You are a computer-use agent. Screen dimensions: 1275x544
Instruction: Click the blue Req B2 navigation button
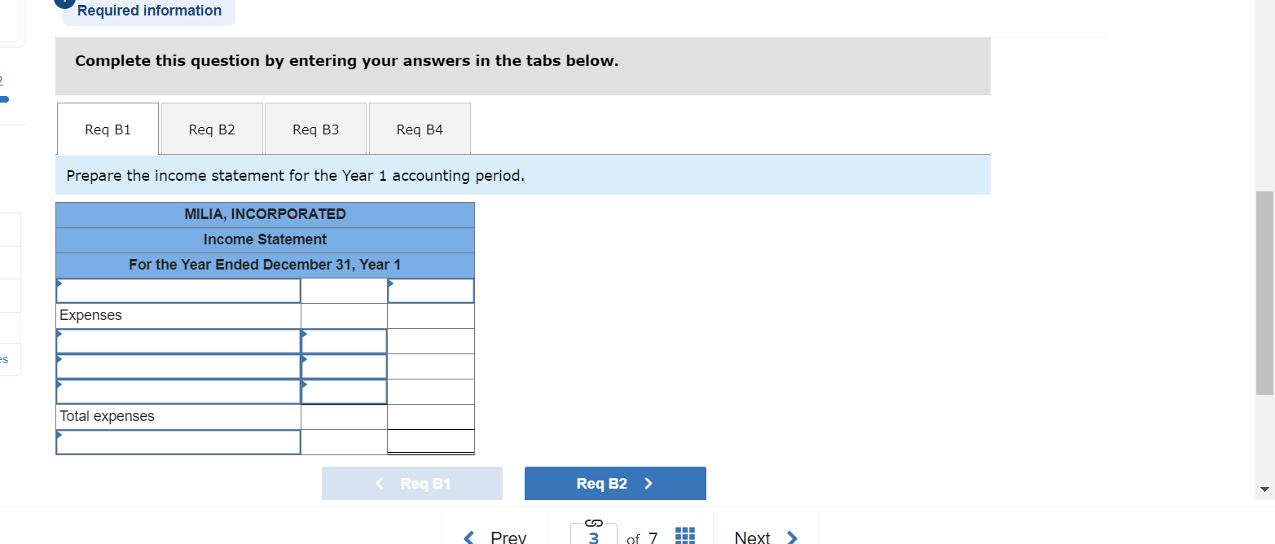click(x=614, y=483)
